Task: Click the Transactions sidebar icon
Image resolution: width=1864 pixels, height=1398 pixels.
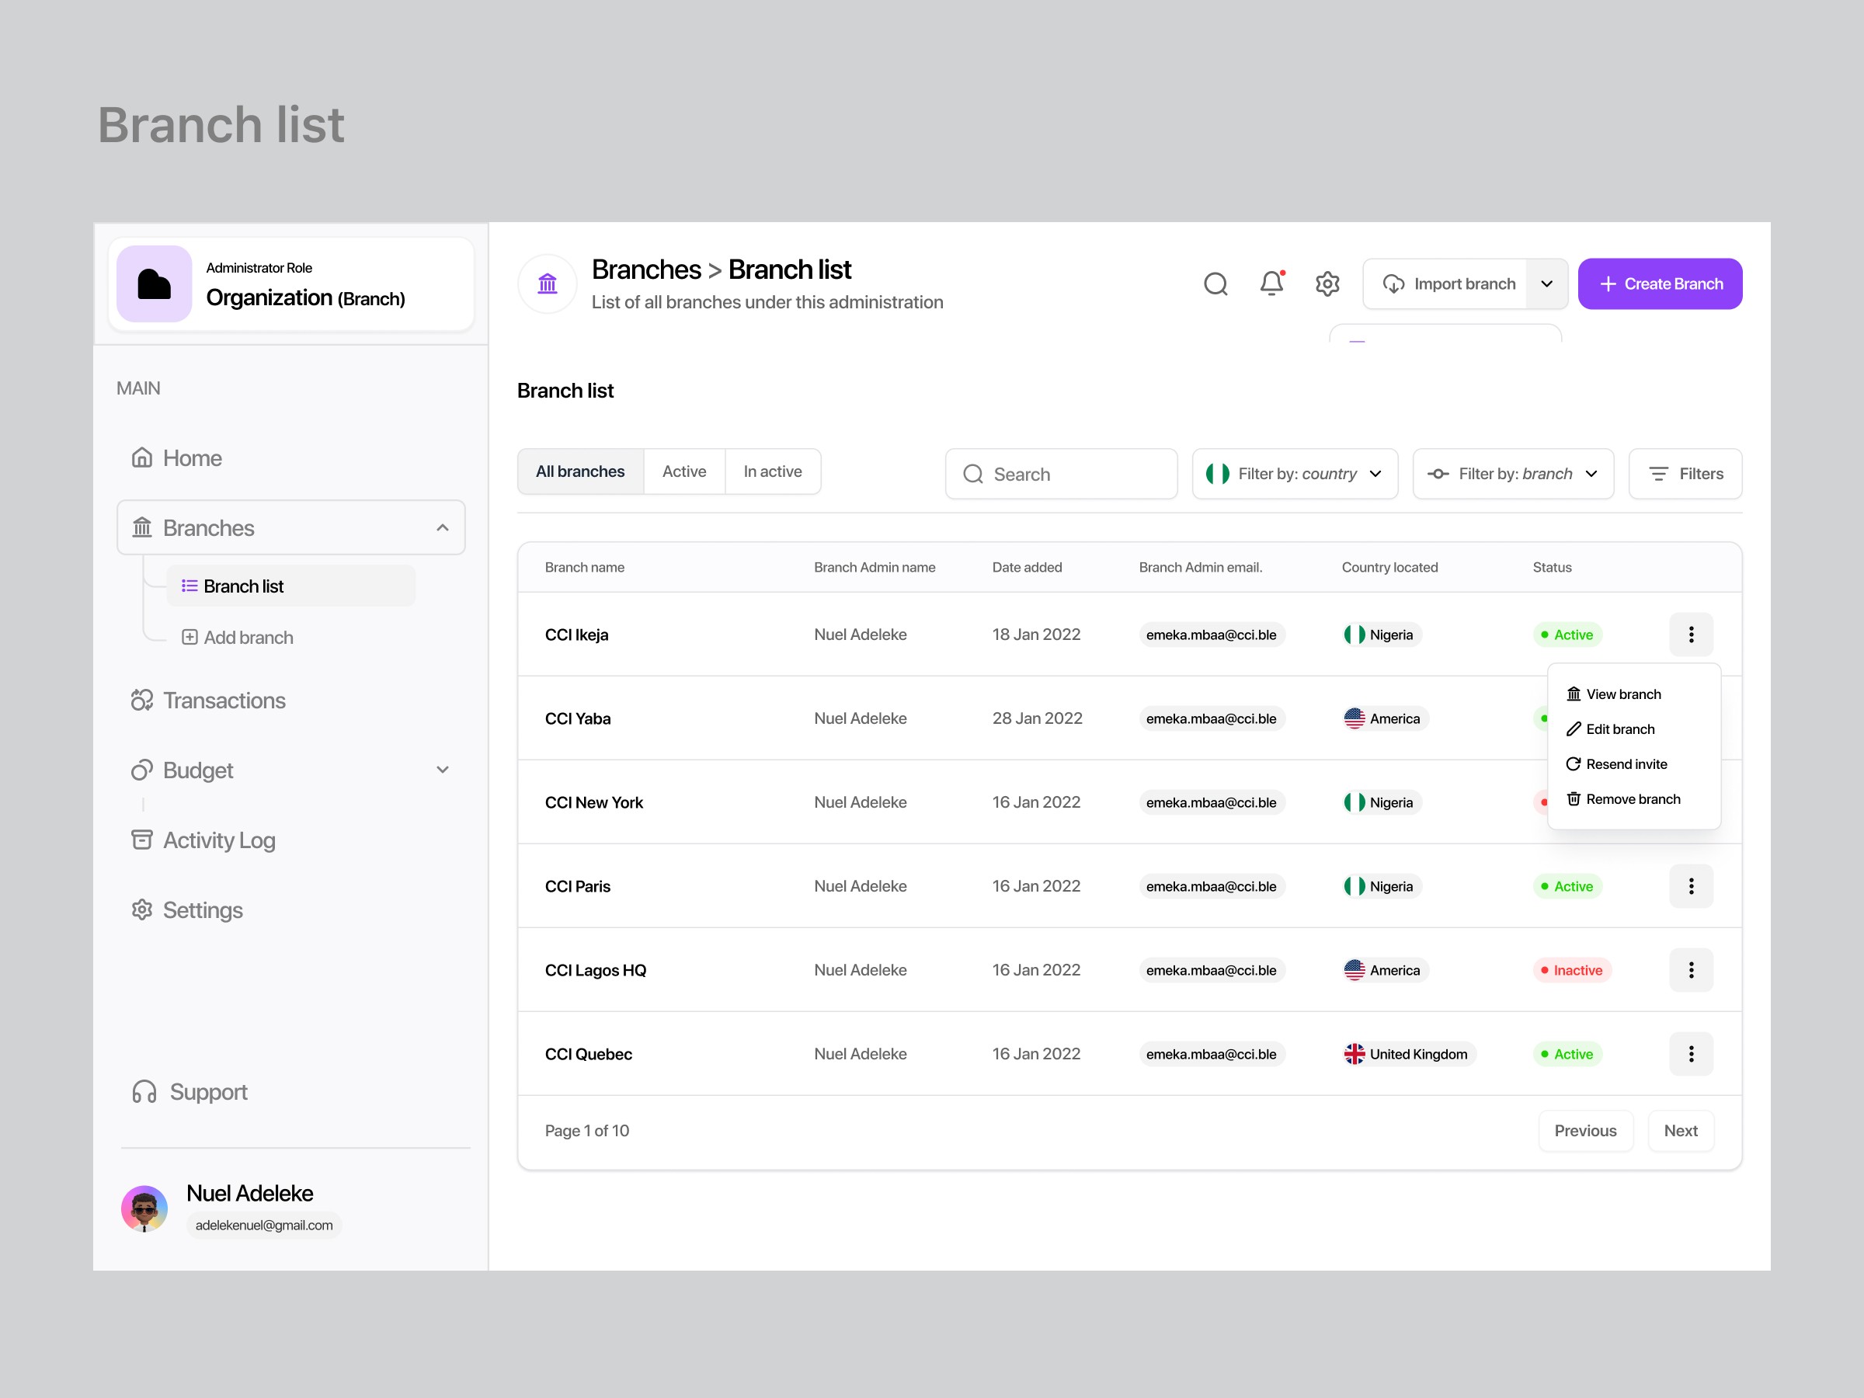Action: pyautogui.click(x=141, y=701)
